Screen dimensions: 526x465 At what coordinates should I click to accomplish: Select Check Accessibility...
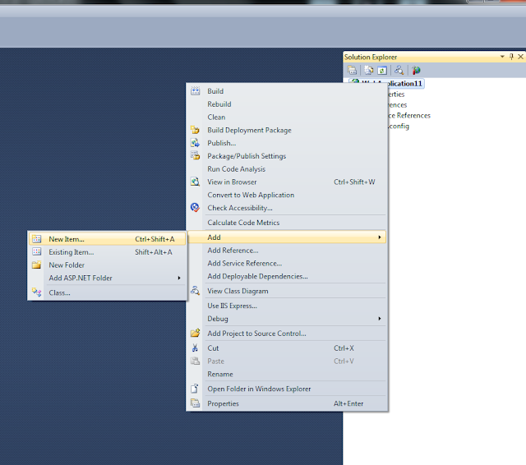(287, 208)
